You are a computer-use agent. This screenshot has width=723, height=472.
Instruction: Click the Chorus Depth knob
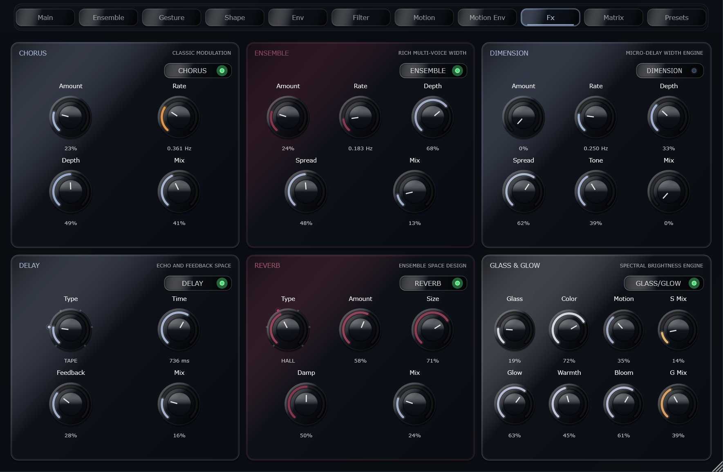click(x=71, y=191)
